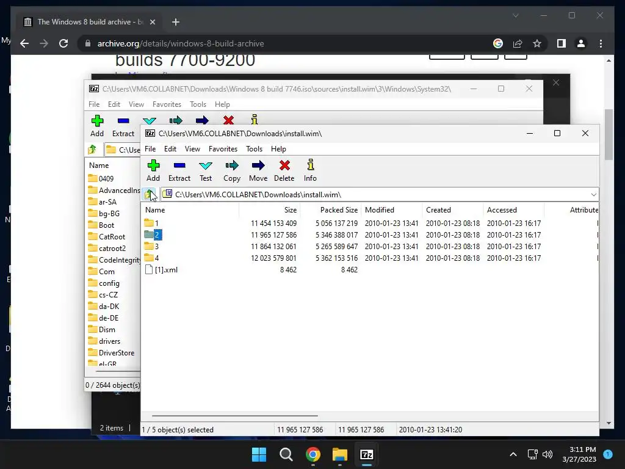Click the archive.org URL address bar
625x469 pixels.
[x=287, y=43]
